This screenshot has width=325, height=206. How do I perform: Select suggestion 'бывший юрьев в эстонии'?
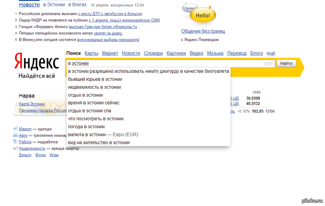pos(149,79)
